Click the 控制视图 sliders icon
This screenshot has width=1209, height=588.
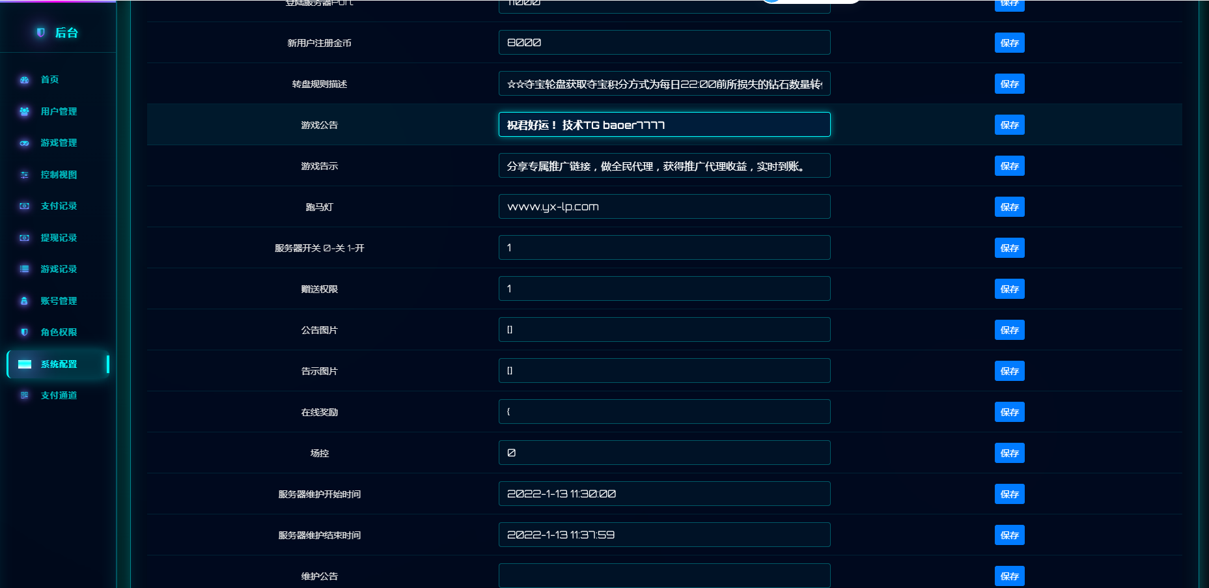point(24,175)
